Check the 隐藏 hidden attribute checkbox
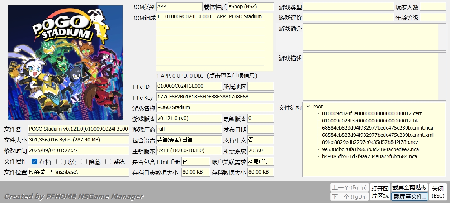The height and width of the screenshot is (203, 450). pos(84,162)
